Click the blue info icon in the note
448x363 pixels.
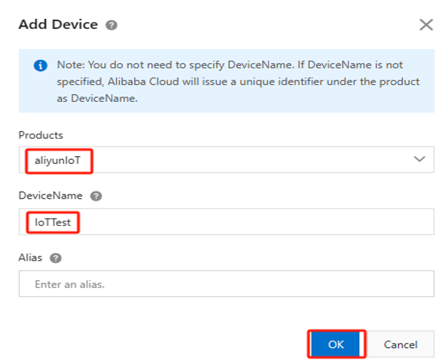pos(40,65)
